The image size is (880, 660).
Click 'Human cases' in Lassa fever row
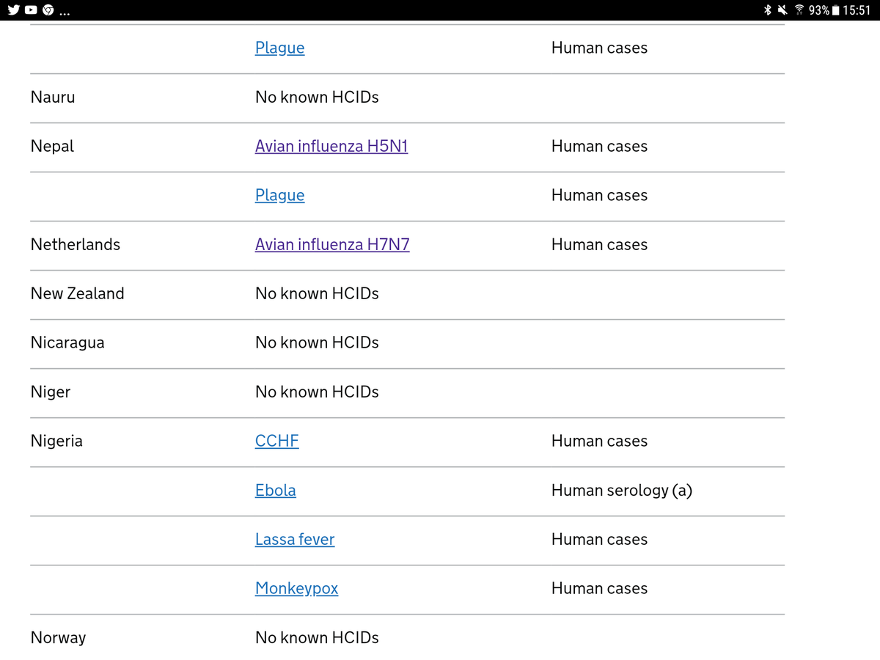click(599, 539)
